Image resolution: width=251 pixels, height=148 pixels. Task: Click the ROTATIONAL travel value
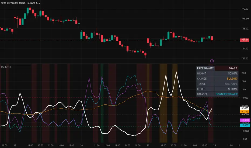point(231,84)
